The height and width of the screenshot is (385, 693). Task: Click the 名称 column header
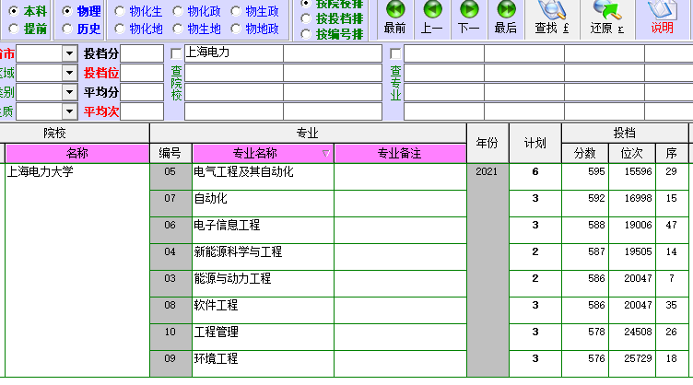(77, 153)
